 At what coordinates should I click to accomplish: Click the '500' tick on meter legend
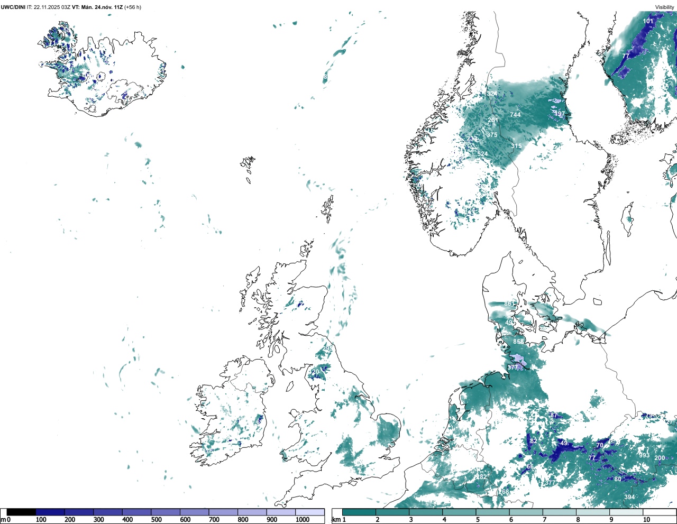click(156, 520)
